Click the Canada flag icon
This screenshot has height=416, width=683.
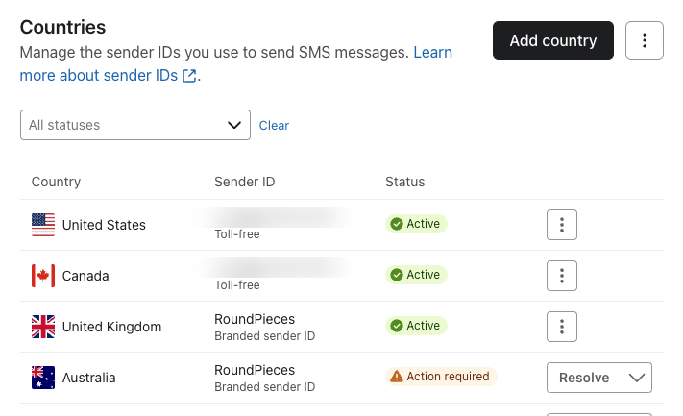pyautogui.click(x=43, y=276)
